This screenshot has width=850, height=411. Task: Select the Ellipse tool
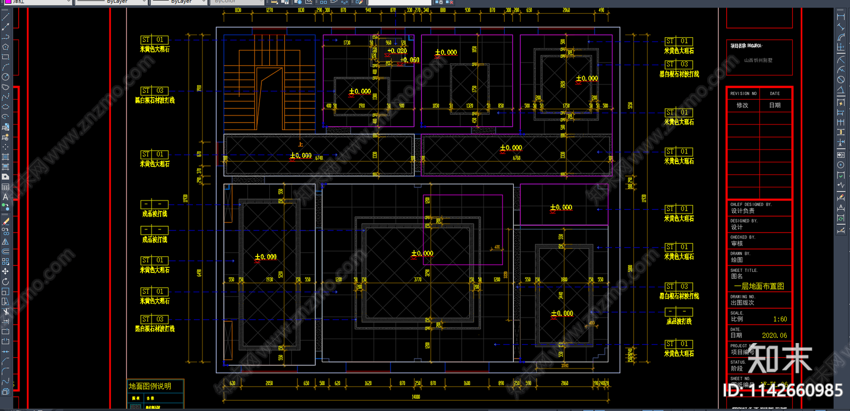[5, 107]
